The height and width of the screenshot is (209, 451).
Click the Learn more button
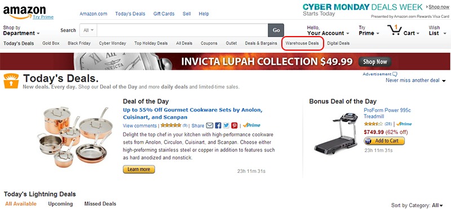tap(139, 170)
